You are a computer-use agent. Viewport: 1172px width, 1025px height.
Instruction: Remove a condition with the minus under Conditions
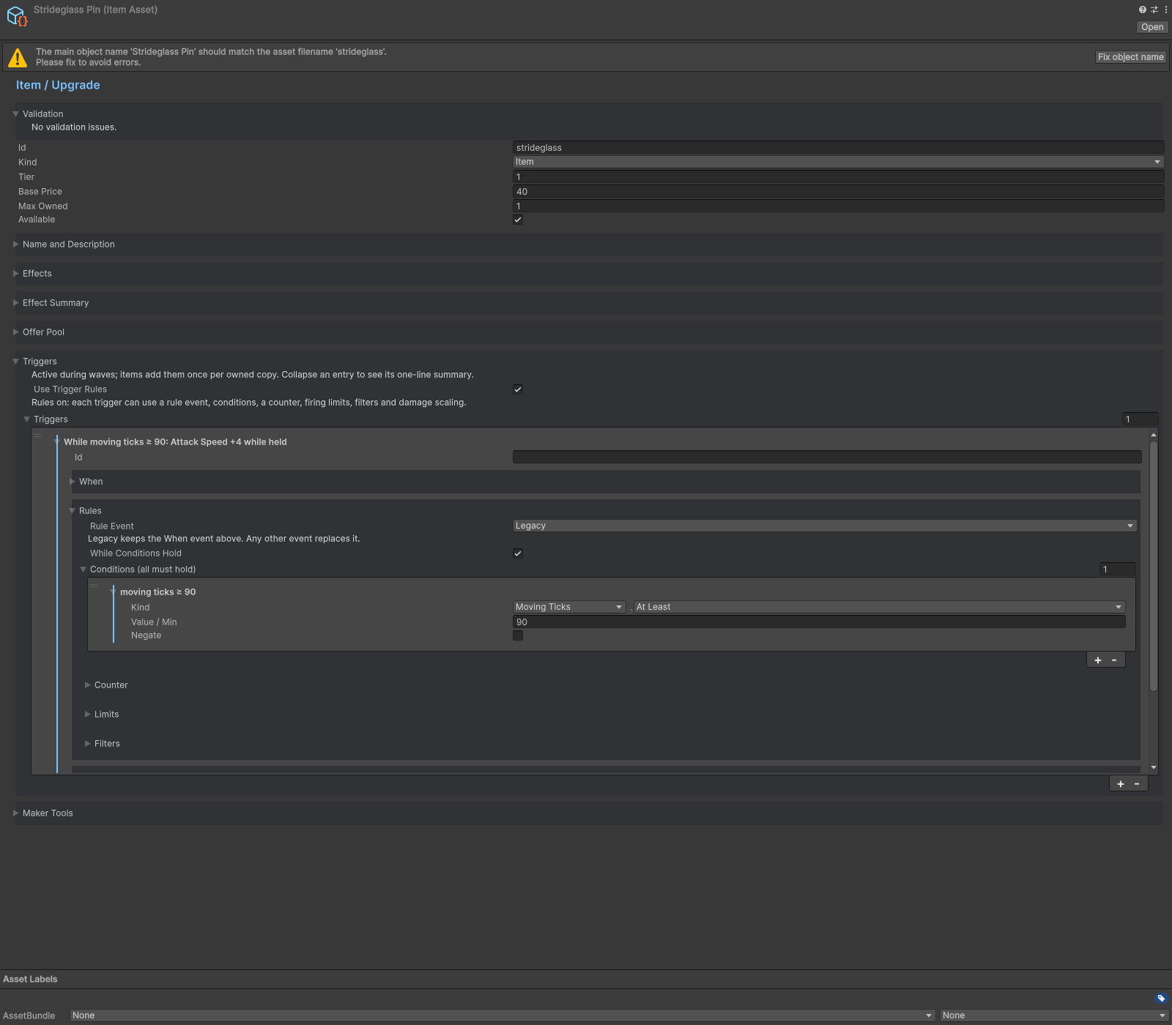[x=1114, y=660]
